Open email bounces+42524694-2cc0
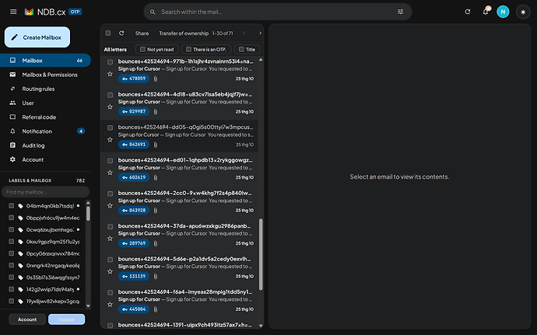This screenshot has height=335, width=537. coord(179,202)
